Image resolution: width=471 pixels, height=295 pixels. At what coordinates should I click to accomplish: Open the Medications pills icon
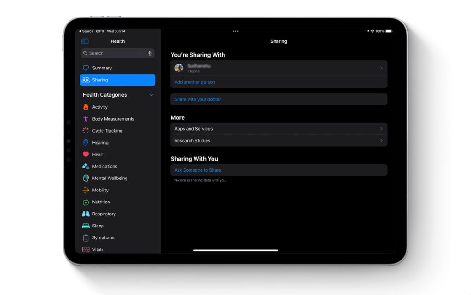click(86, 167)
